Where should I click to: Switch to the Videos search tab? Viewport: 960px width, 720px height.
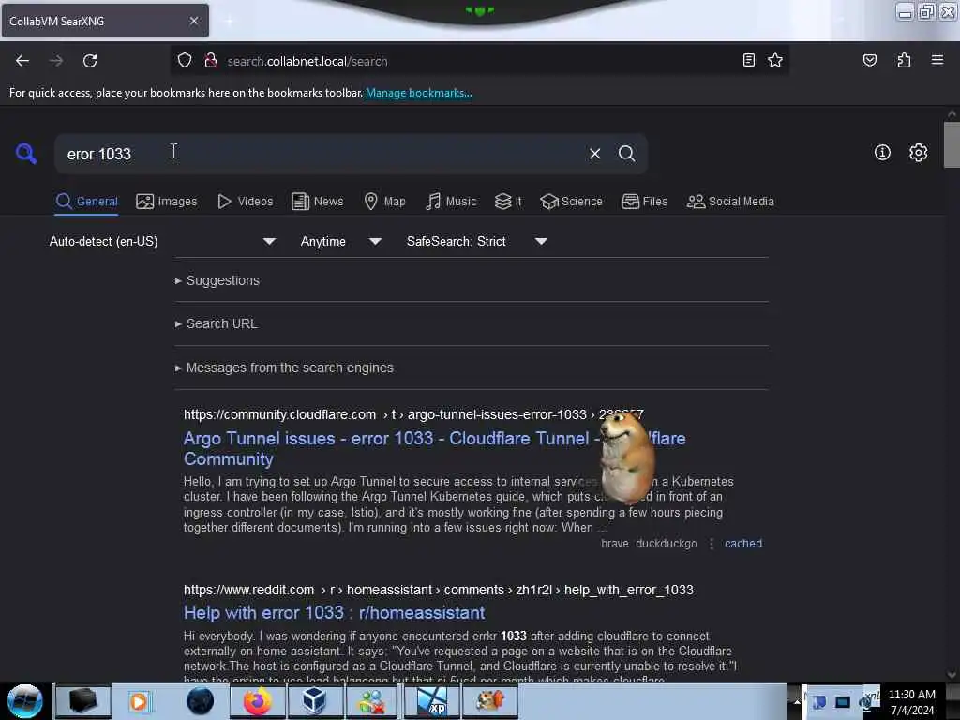point(245,202)
